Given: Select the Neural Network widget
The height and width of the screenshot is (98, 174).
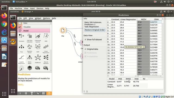Looking at the screenshot, I should [46, 59].
